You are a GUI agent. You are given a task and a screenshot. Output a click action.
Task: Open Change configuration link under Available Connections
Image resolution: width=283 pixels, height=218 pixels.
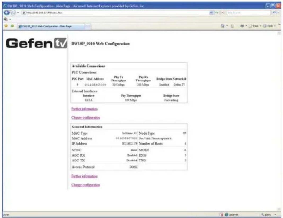coord(86,118)
